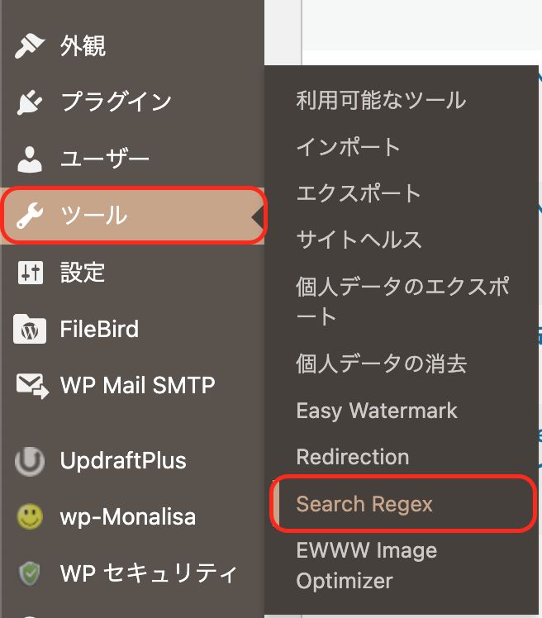Open Easy Watermark from the submenu
The image size is (542, 618).
coord(377,411)
